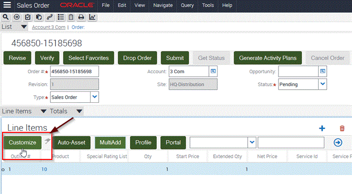Click the plain clipboard icon in toolbar

[x=71, y=17]
